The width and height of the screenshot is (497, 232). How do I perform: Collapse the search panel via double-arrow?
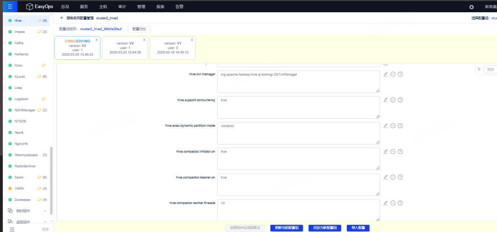pos(479,69)
